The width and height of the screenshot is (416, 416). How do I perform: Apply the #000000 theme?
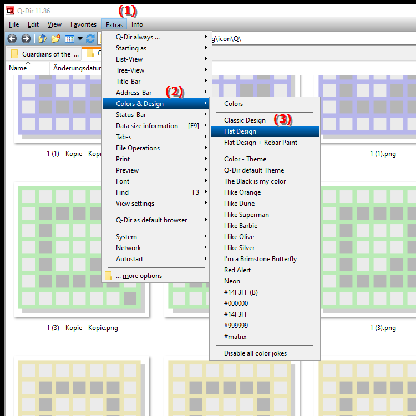265,303
